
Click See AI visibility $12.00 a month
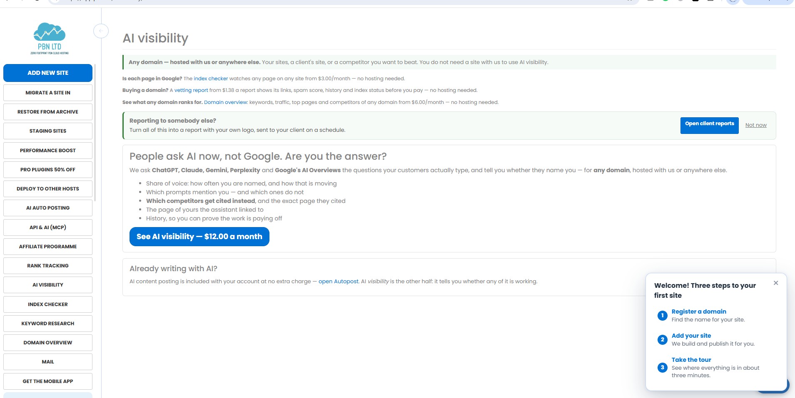(x=199, y=237)
